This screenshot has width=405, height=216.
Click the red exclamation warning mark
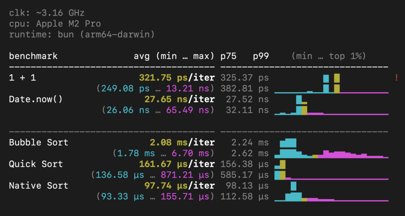(396, 78)
